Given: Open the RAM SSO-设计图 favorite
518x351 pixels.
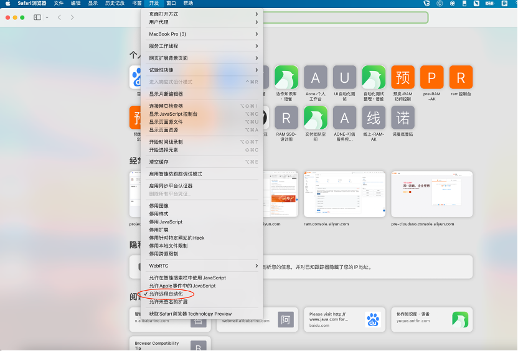Looking at the screenshot, I should click(x=286, y=118).
